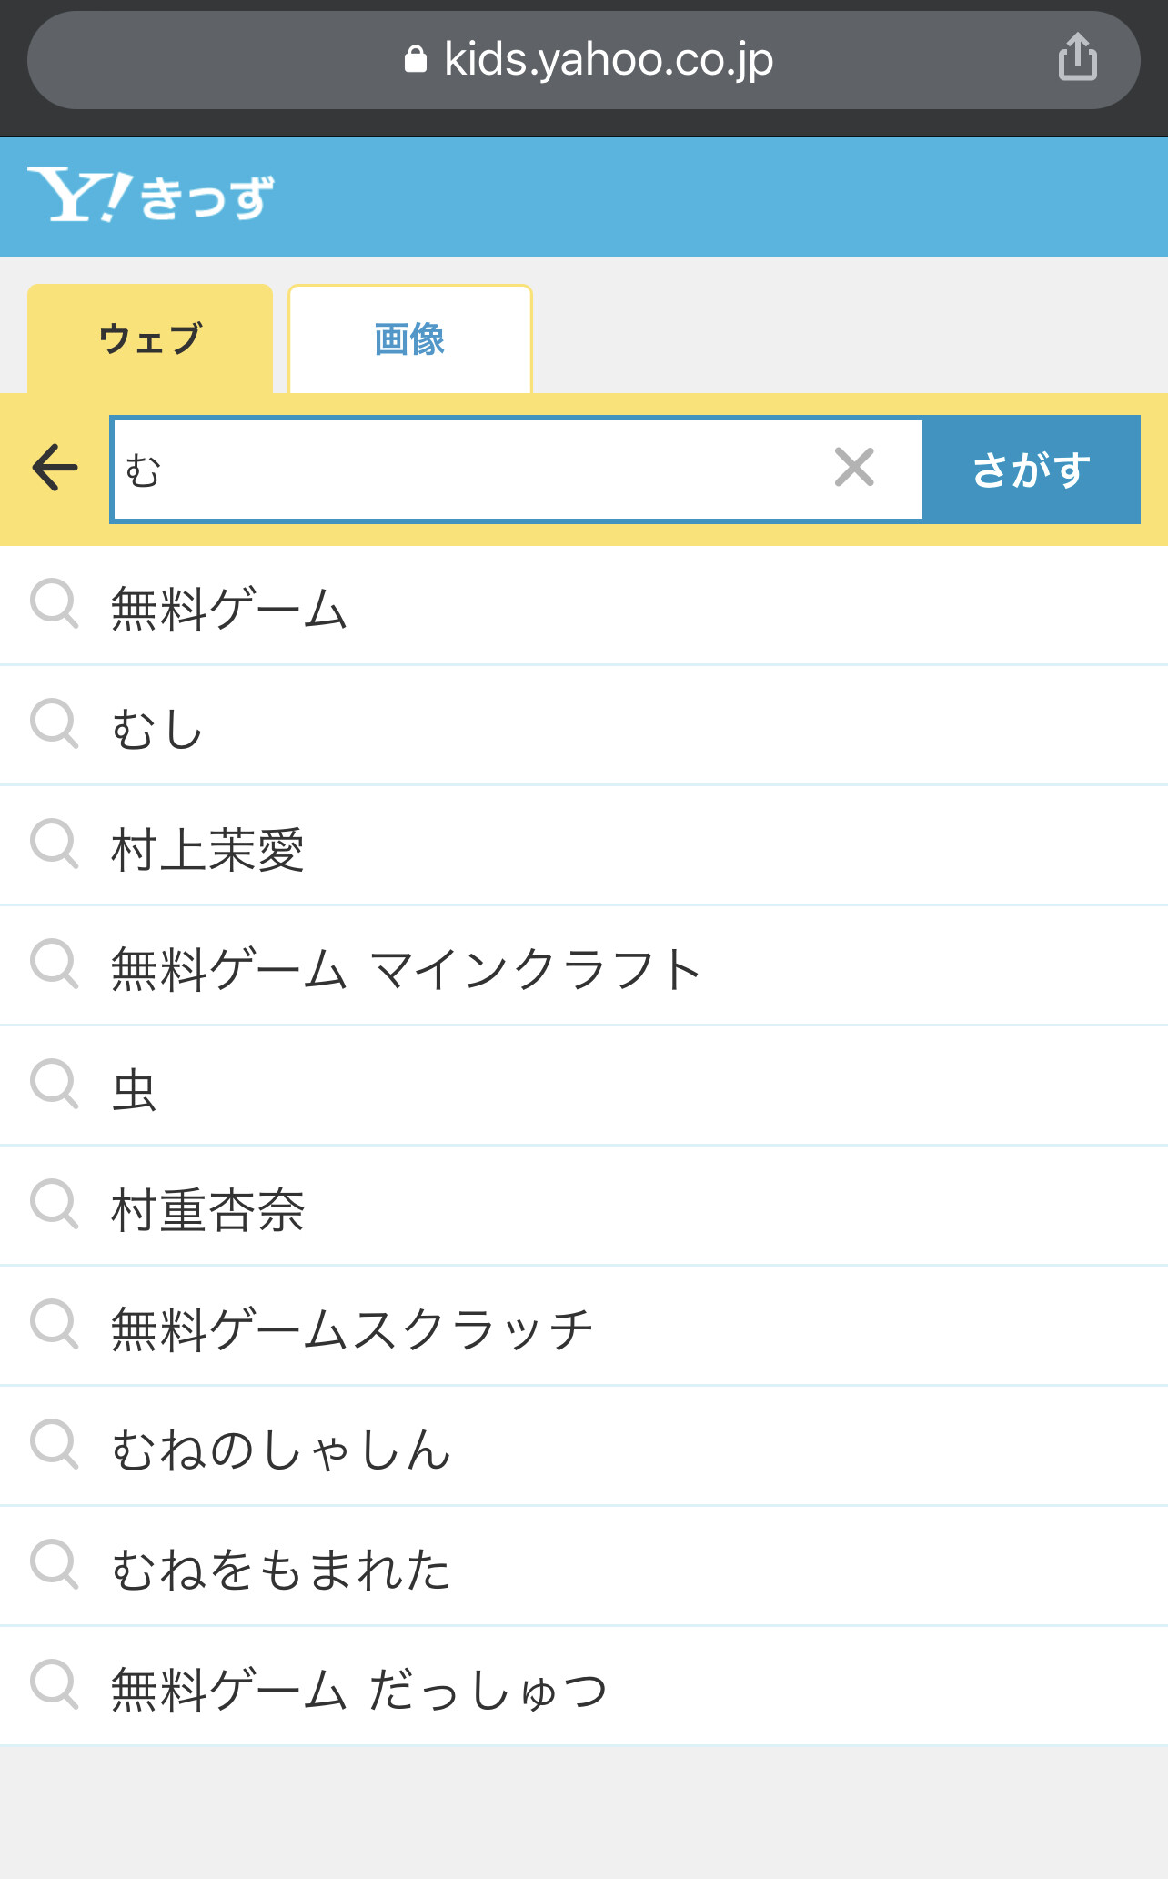Focus the search input containing む
This screenshot has width=1168, height=1879.
[x=473, y=470]
